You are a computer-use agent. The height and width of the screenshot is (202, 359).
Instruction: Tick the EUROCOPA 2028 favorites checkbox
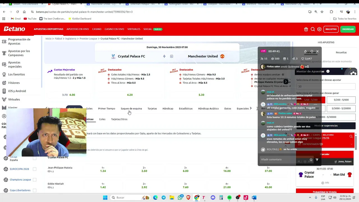(x=34, y=169)
